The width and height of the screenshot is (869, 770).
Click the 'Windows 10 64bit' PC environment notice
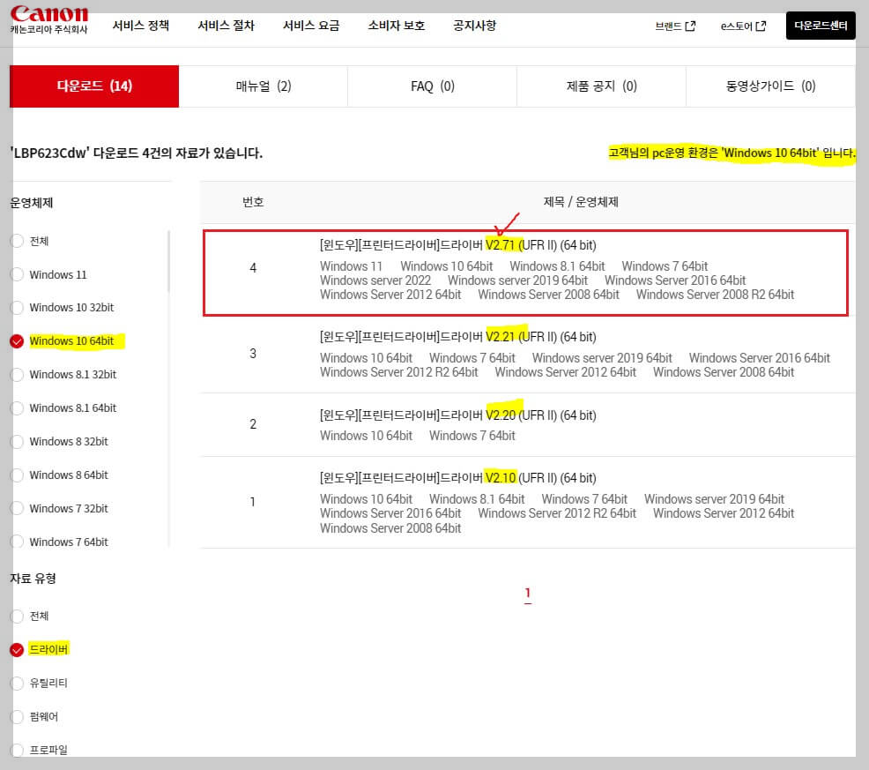coord(732,153)
